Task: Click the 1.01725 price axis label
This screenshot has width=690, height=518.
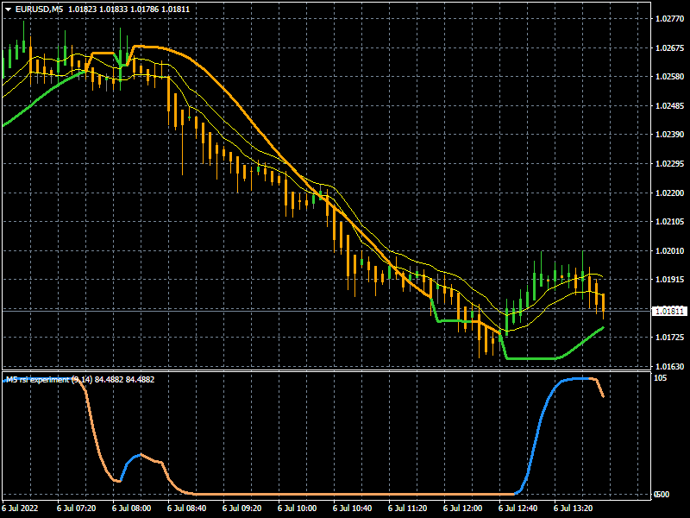Action: (670, 338)
